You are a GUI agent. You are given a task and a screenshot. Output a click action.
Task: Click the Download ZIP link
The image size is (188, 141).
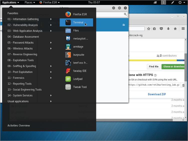click(x=157, y=94)
